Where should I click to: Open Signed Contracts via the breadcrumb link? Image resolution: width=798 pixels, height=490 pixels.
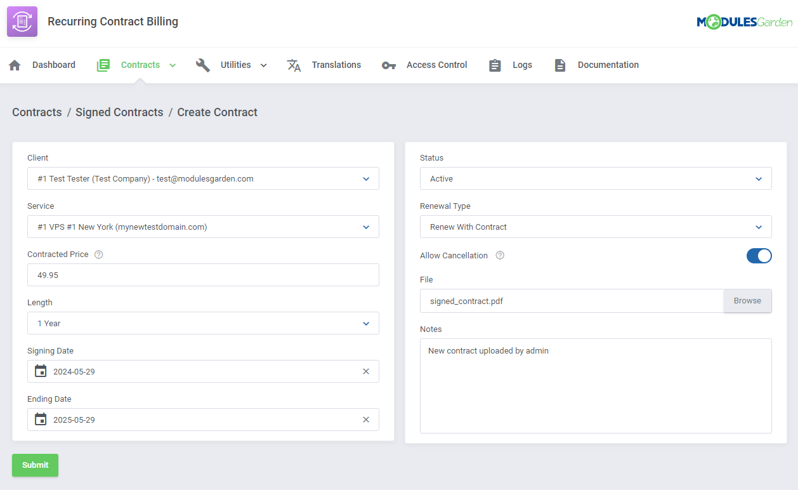pyautogui.click(x=119, y=112)
